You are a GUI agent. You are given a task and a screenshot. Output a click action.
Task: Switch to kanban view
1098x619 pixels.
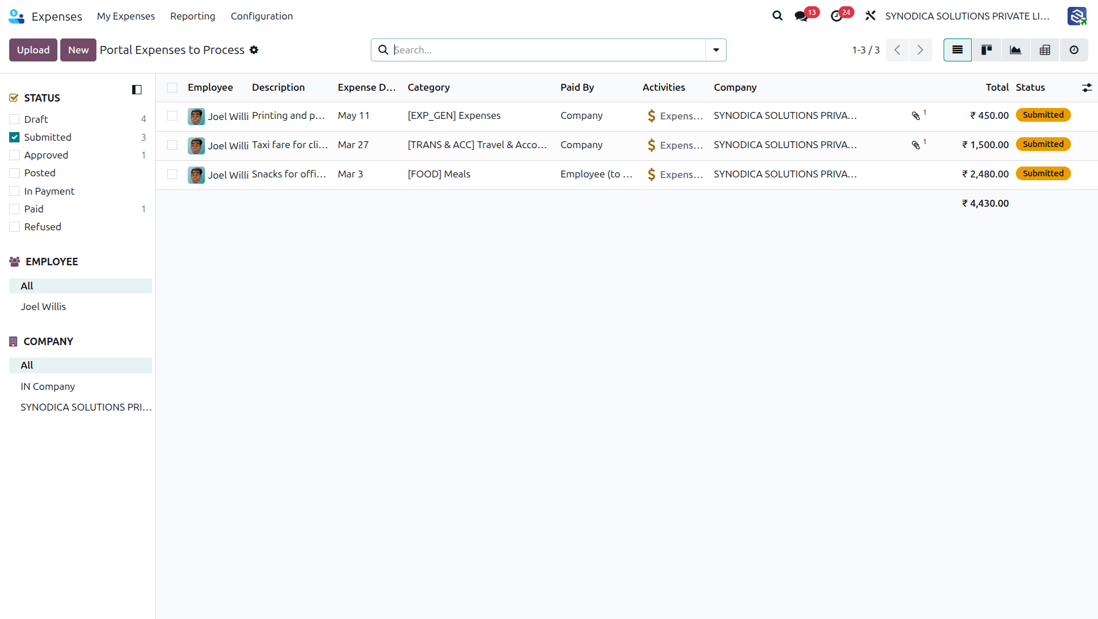click(987, 50)
